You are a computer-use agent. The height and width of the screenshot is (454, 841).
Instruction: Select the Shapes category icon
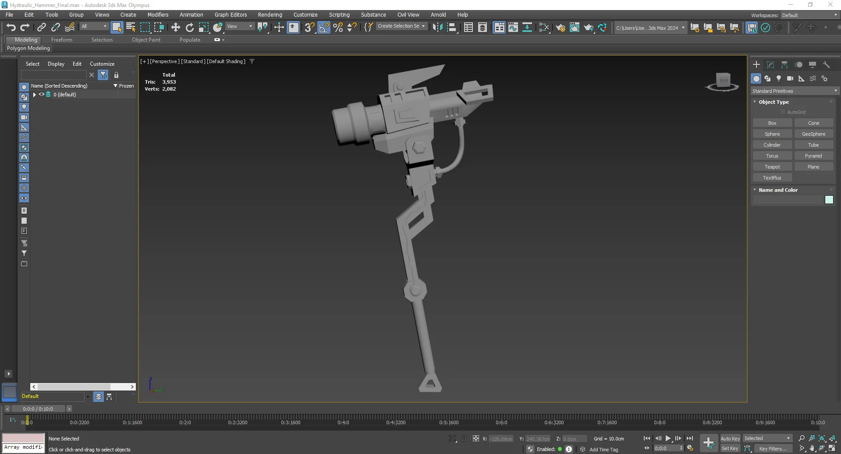(x=767, y=78)
